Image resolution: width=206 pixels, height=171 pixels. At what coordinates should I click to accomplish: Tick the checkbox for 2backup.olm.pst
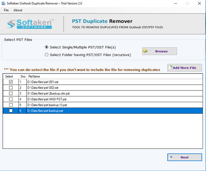tap(11, 93)
